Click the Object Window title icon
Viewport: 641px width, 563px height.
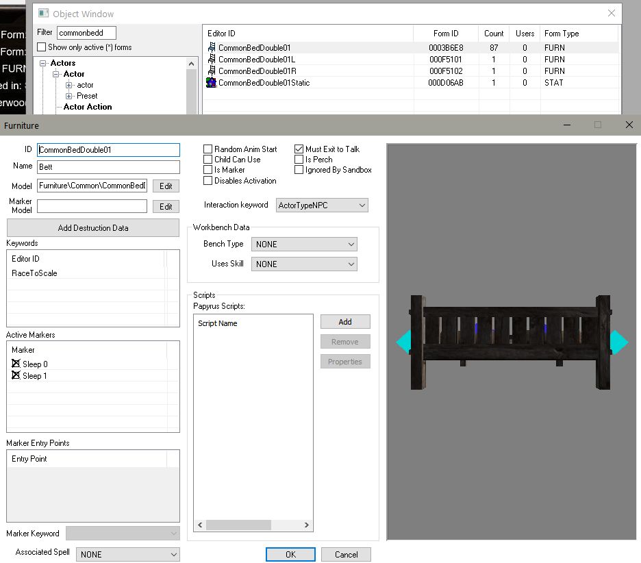(44, 14)
